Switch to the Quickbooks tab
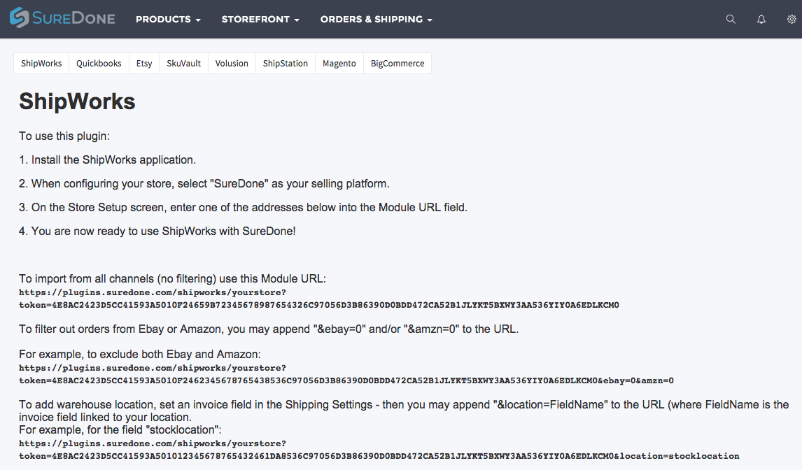Screen dimensions: 802x470 (99, 64)
